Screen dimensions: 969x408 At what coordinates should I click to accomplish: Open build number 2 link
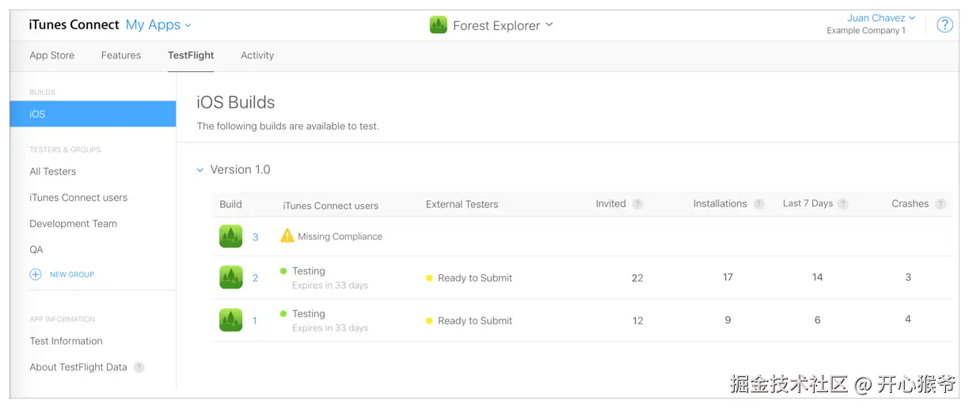tap(256, 278)
